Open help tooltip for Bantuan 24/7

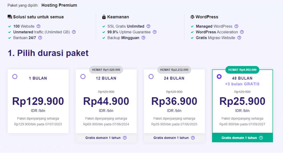40,38
